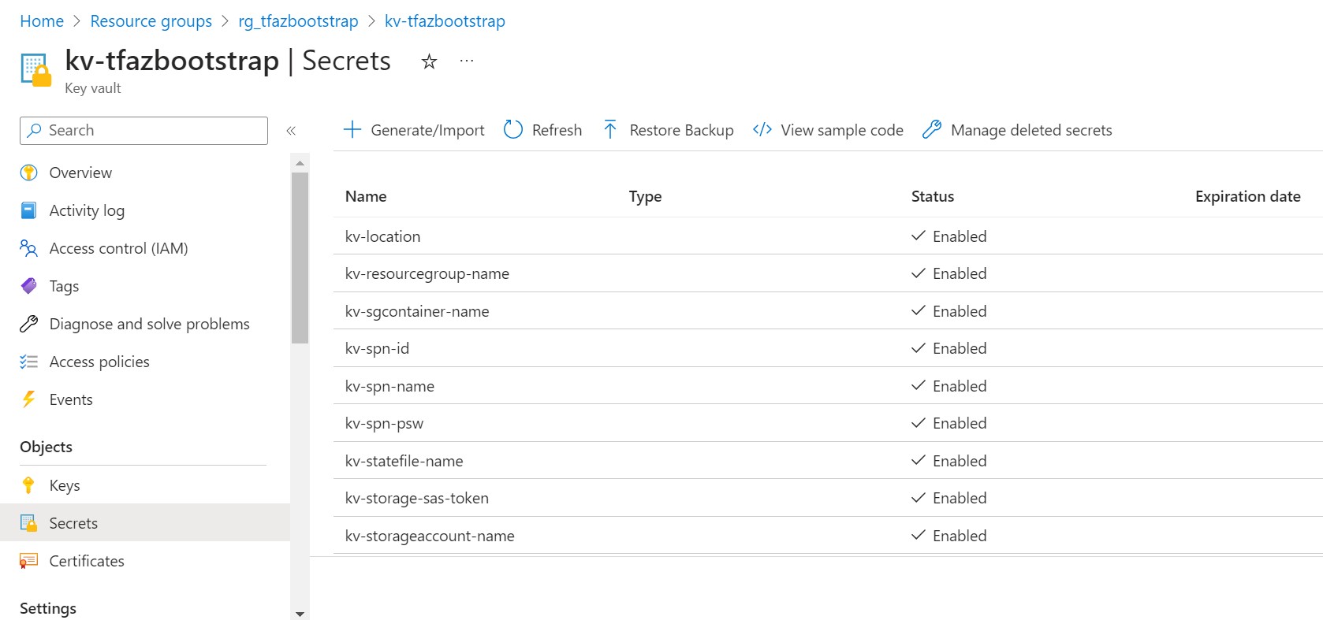The image size is (1323, 620).
Task: Open the kv-storage-sas-token secret row
Action: tap(417, 498)
